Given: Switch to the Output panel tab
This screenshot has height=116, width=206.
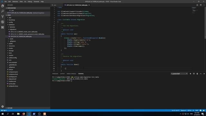Looking at the screenshot, I should coord(62,74).
